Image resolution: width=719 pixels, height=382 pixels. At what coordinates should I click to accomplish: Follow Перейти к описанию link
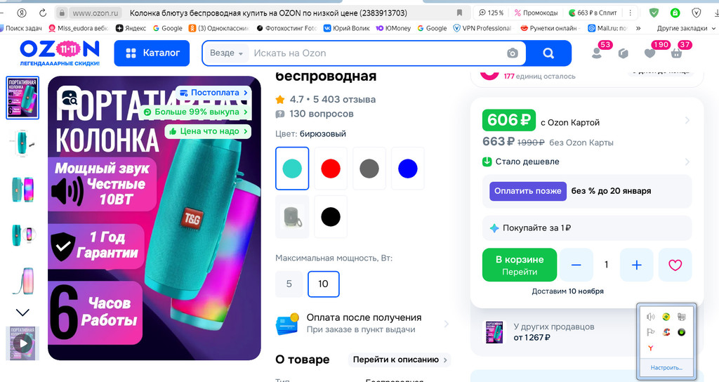tap(400, 360)
